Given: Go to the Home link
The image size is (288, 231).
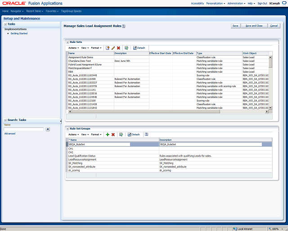Looking at the screenshot, I should (5, 11).
